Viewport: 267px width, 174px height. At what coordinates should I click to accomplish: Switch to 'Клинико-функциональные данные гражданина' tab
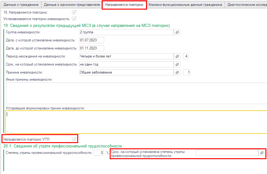click(185, 5)
